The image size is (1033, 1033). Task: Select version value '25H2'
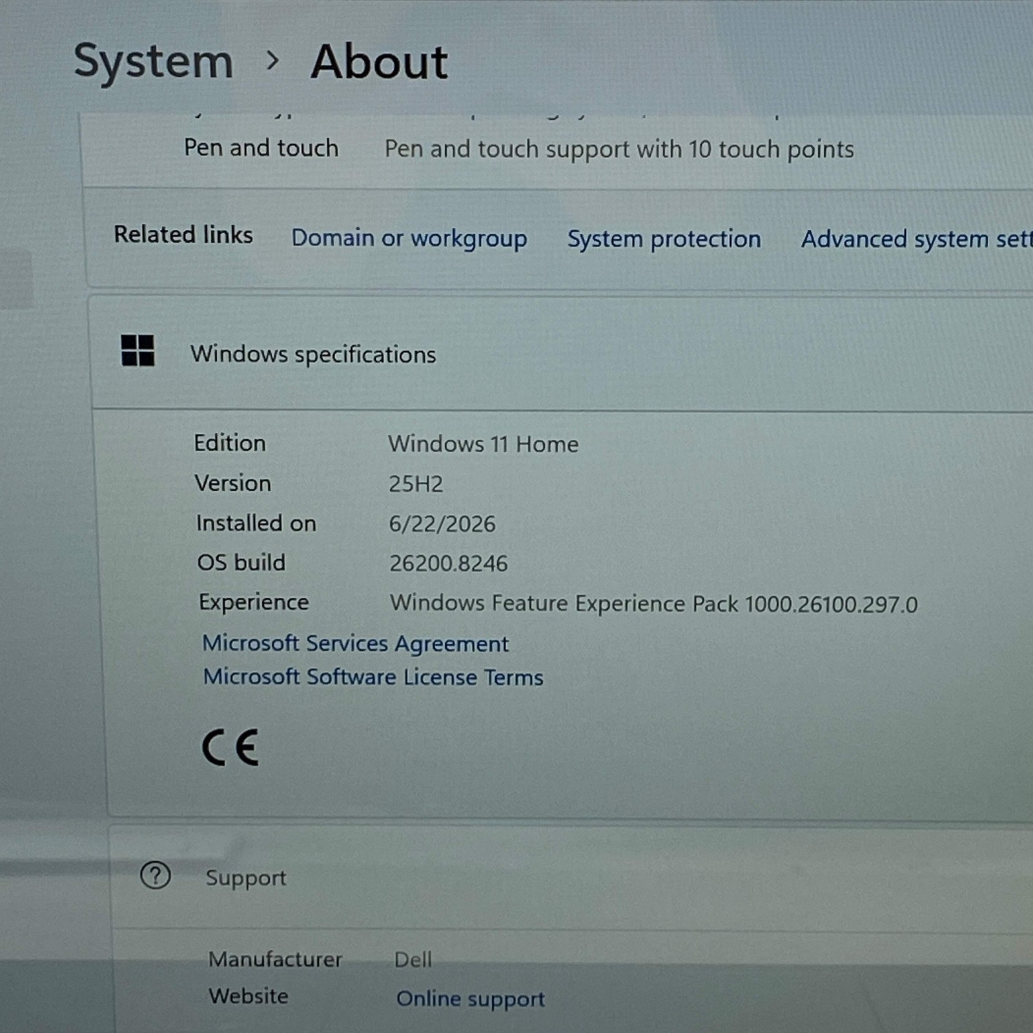pyautogui.click(x=416, y=484)
